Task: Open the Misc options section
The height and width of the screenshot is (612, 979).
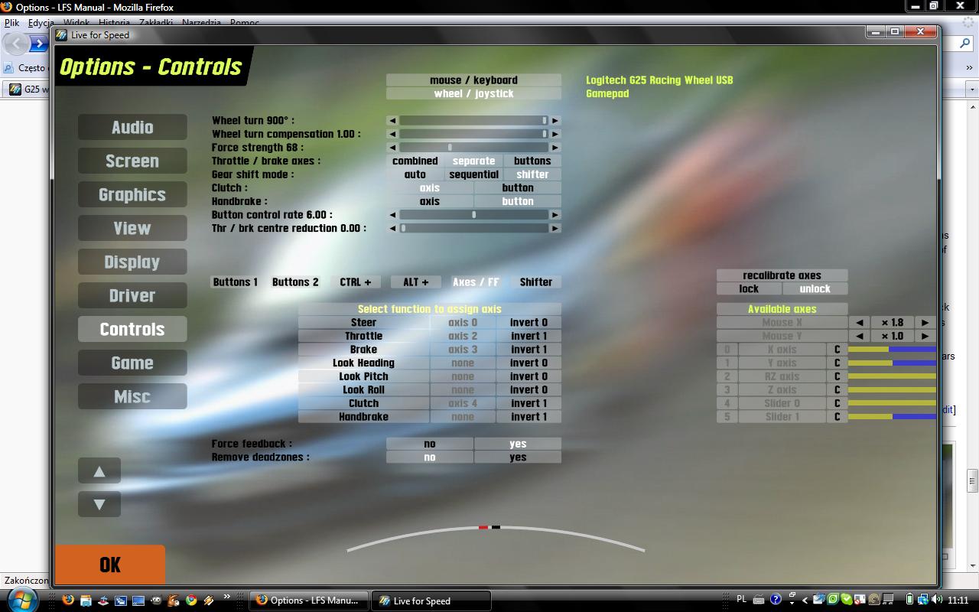Action: [132, 397]
